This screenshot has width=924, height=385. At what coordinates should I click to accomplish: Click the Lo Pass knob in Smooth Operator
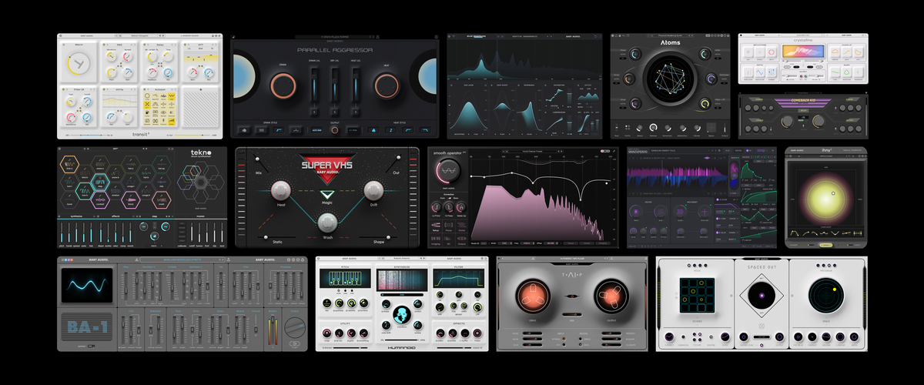point(437,207)
